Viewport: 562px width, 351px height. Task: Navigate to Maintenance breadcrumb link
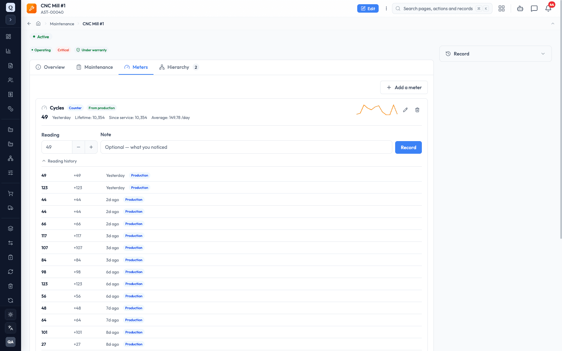62,24
